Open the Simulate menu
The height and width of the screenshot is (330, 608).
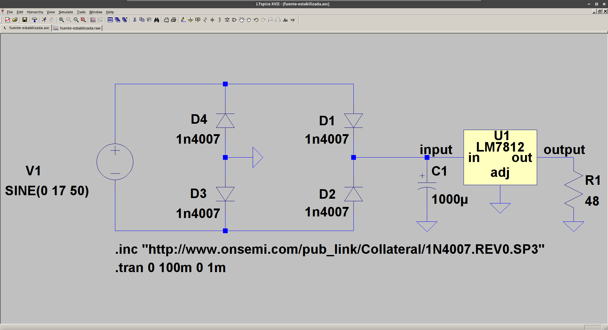(x=66, y=12)
